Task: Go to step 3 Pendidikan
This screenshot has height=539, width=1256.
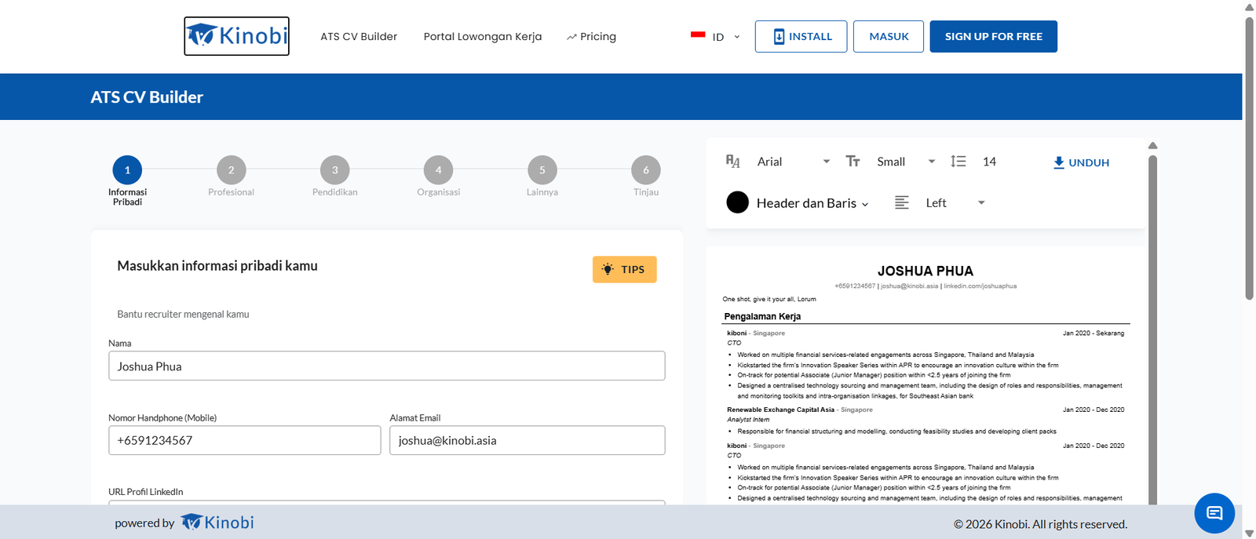Action: (335, 170)
